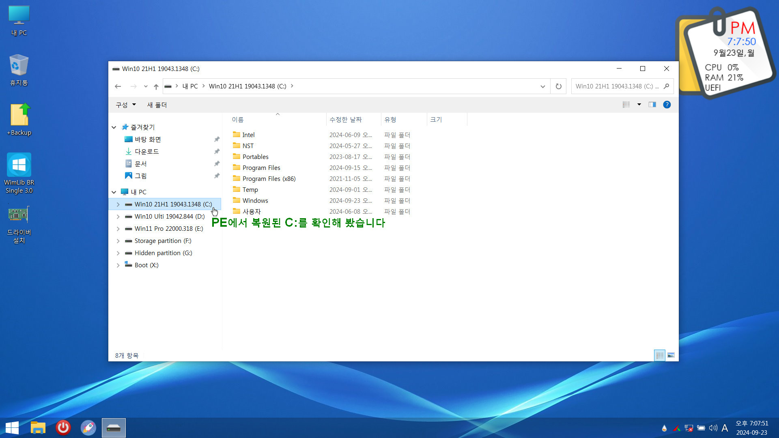Open File Explorer from the taskbar
The width and height of the screenshot is (779, 438).
click(38, 428)
